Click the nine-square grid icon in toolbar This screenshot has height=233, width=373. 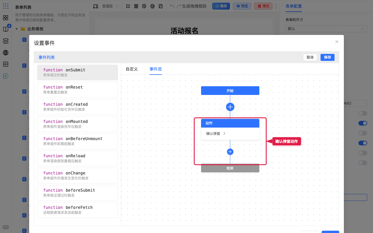136,6
